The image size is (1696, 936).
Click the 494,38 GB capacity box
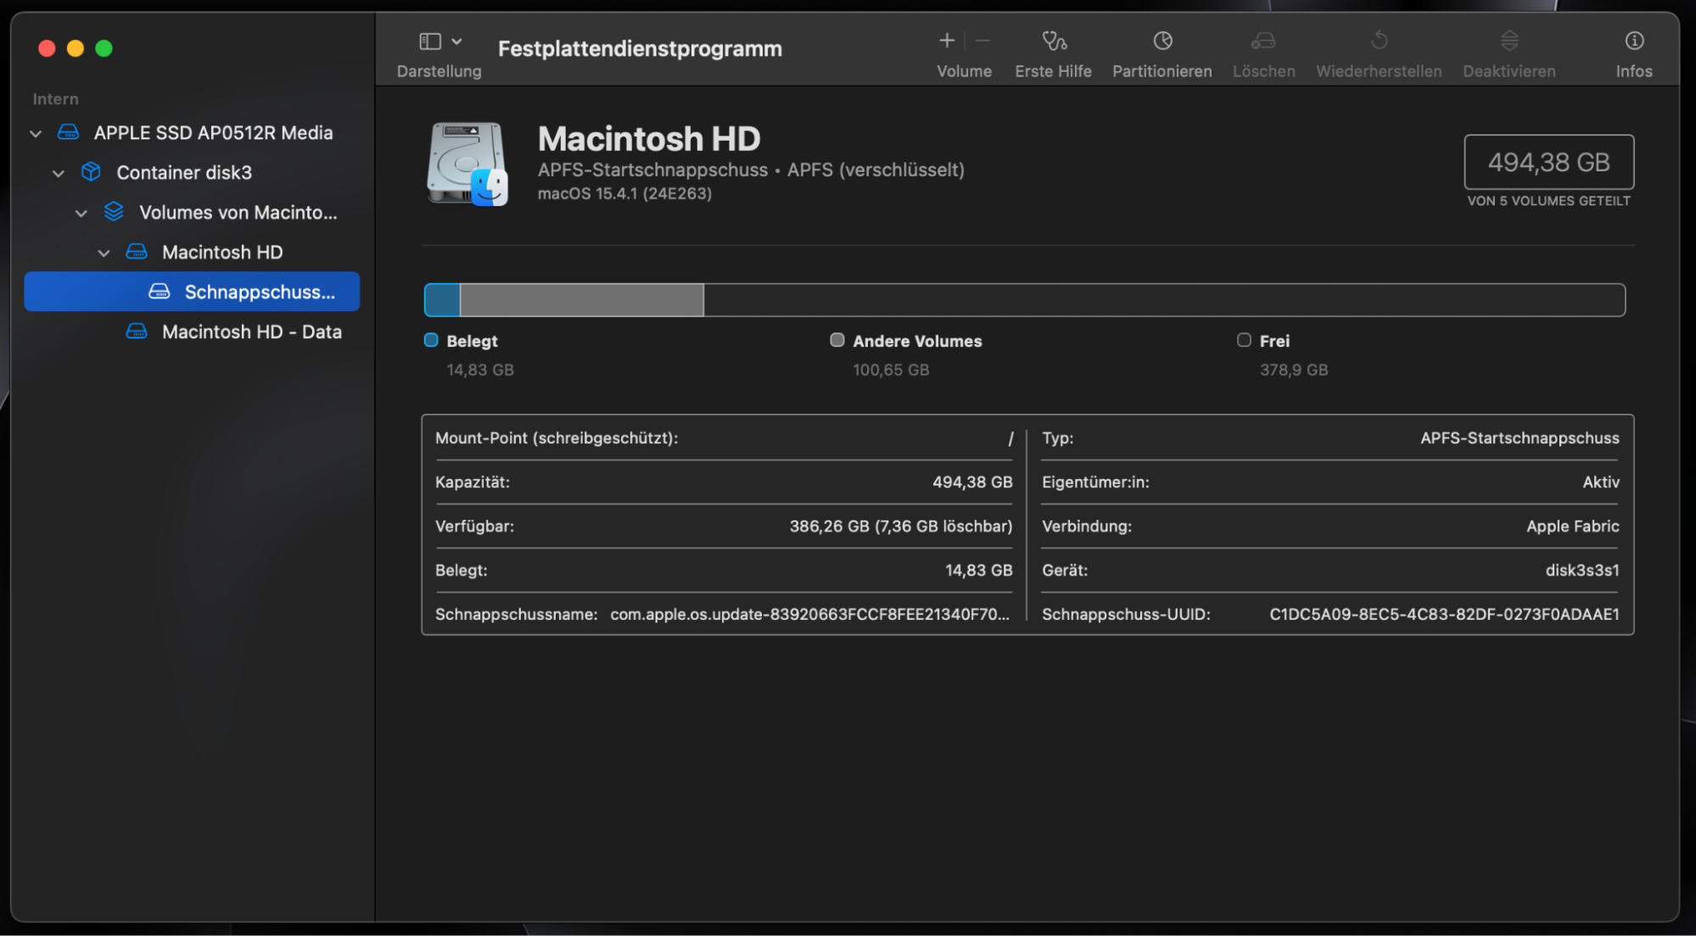(x=1548, y=163)
